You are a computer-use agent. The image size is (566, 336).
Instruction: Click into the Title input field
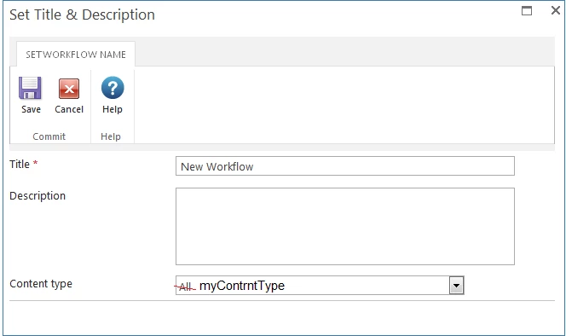tap(345, 166)
